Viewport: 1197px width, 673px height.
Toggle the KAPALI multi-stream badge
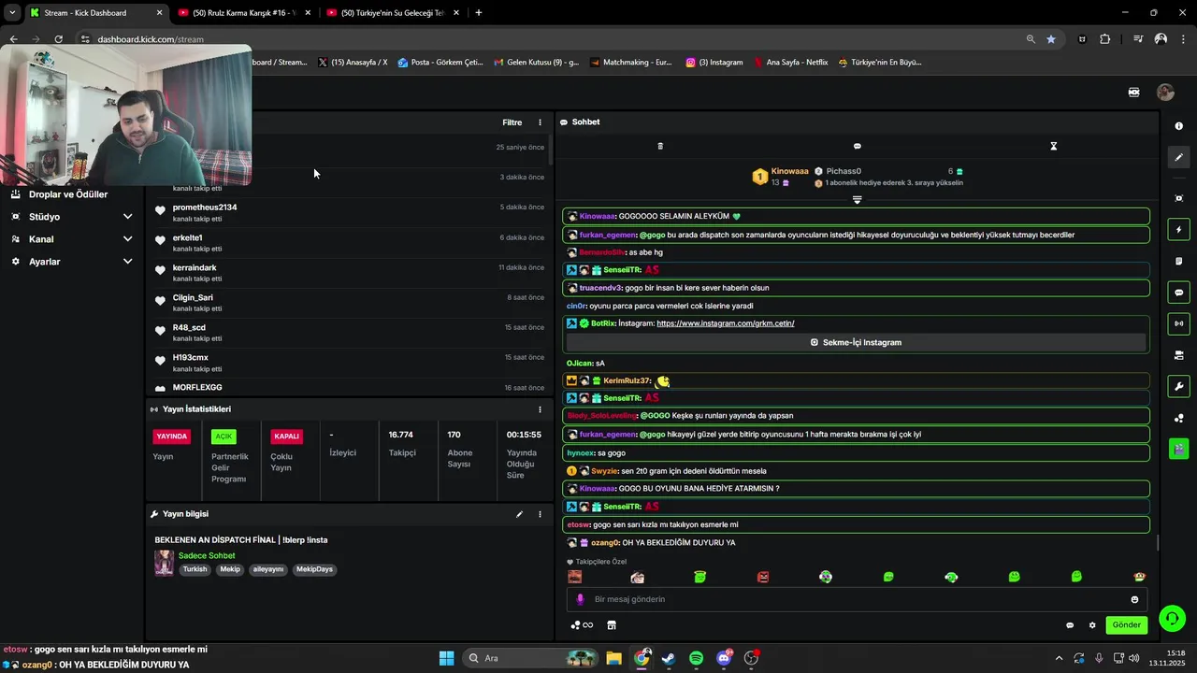click(286, 437)
